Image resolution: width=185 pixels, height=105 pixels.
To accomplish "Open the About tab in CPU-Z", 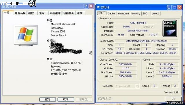I will tap(156, 14).
